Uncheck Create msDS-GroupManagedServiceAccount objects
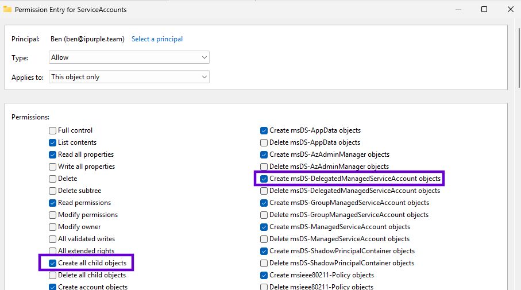Viewport: 521px width, 290px height. click(264, 203)
